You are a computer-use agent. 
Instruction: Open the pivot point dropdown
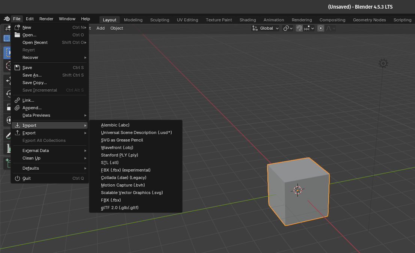coord(288,28)
